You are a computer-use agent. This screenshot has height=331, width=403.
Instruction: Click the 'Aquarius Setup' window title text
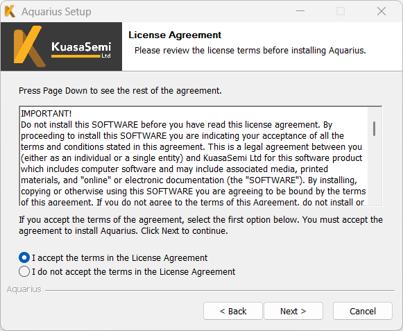point(56,12)
